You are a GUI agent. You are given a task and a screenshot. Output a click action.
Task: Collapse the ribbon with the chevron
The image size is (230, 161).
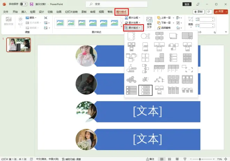226,32
